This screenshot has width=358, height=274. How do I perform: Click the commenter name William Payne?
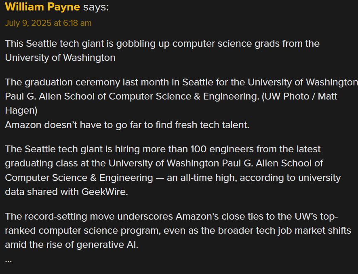click(42, 7)
